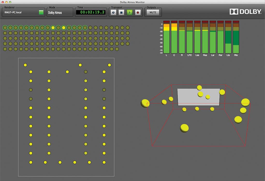The height and width of the screenshot is (181, 265).
Task: Click the Dolby logo
Action: (245, 12)
